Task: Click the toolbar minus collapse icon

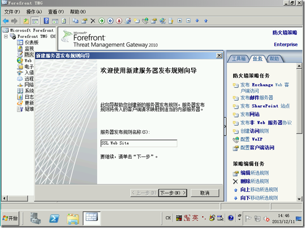Action: coord(188,21)
